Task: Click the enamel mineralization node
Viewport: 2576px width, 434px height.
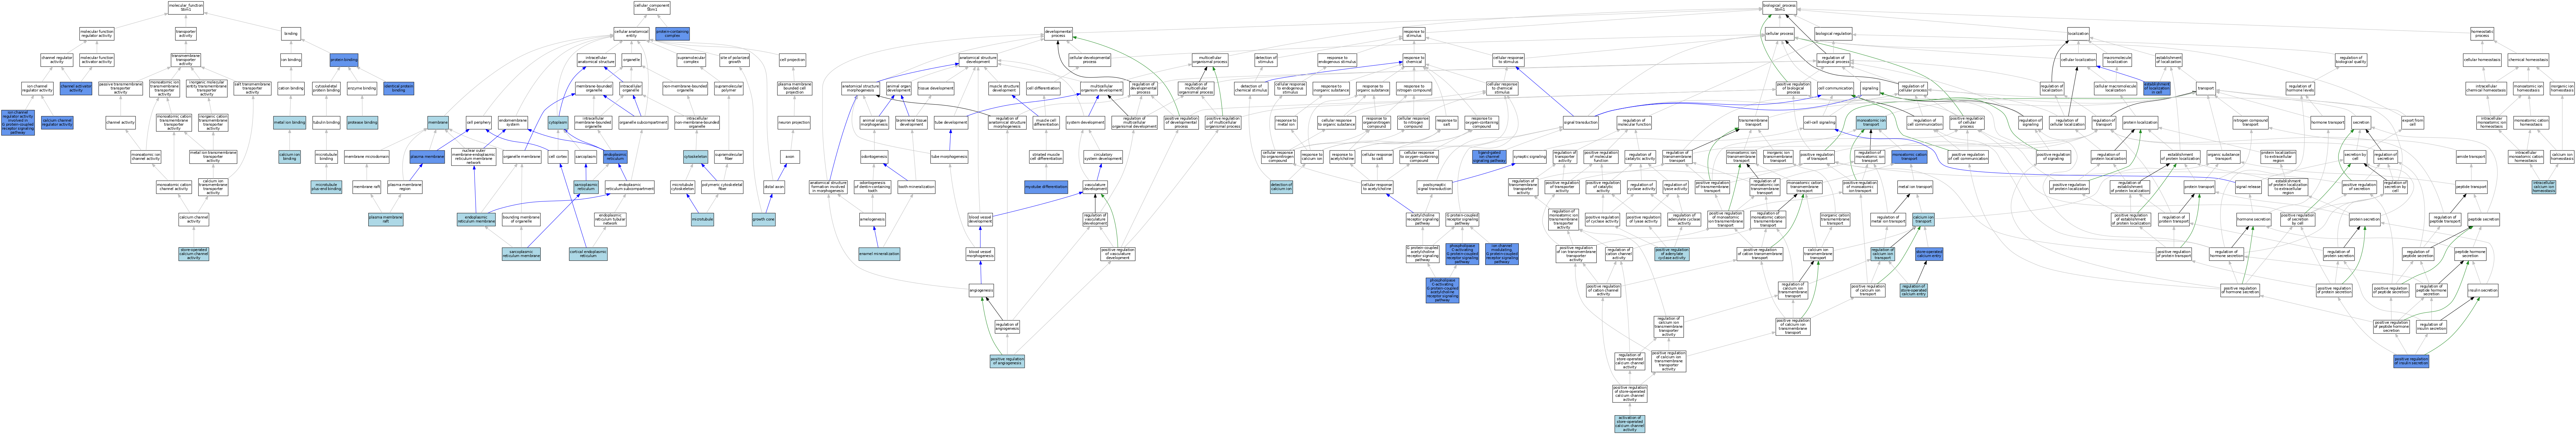Action: pyautogui.click(x=879, y=254)
